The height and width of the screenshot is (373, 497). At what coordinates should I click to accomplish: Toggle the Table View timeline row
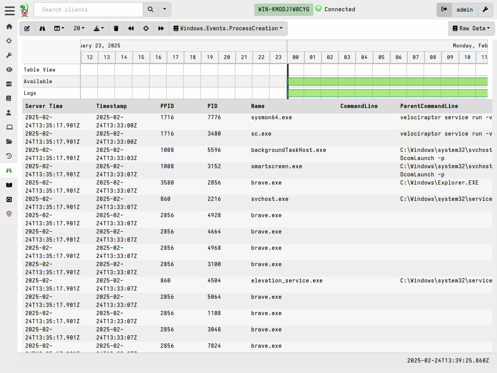(40, 70)
